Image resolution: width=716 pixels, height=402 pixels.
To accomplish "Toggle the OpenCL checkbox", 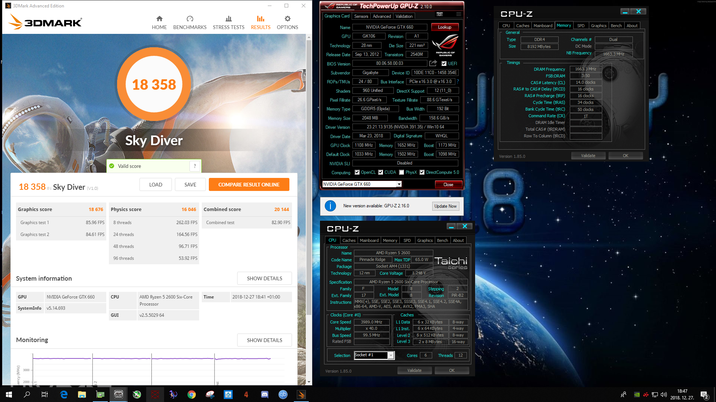I will tap(357, 172).
